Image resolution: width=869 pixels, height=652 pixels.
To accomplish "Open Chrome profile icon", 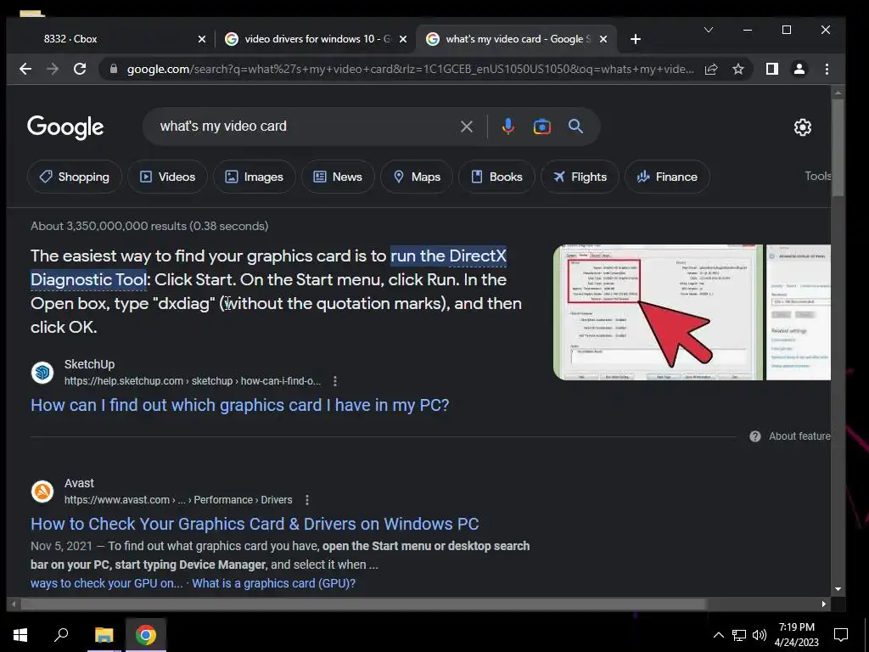I will click(799, 69).
